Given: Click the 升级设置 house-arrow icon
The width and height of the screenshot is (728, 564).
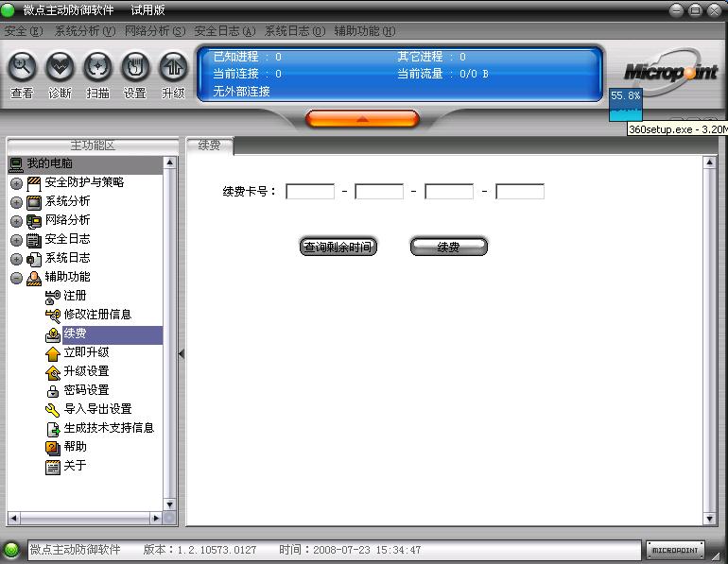Looking at the screenshot, I should (53, 372).
